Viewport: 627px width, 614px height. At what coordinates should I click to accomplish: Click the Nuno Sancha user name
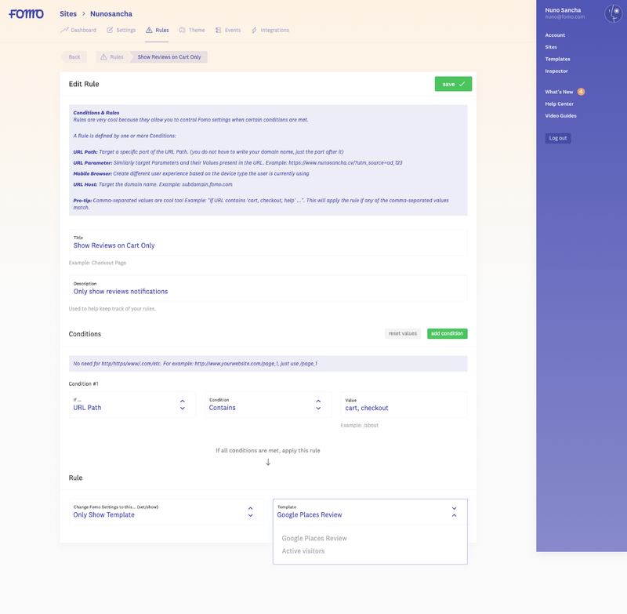pyautogui.click(x=563, y=10)
